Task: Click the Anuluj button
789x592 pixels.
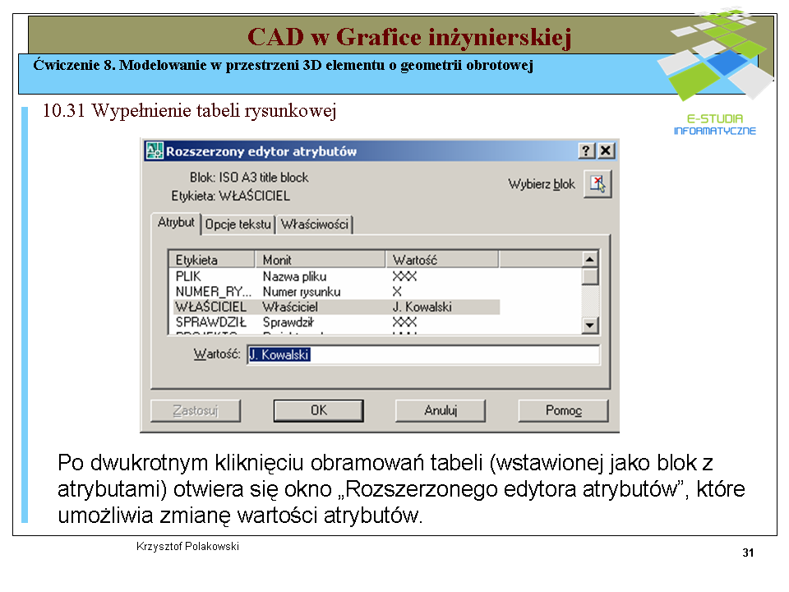Action: click(441, 410)
